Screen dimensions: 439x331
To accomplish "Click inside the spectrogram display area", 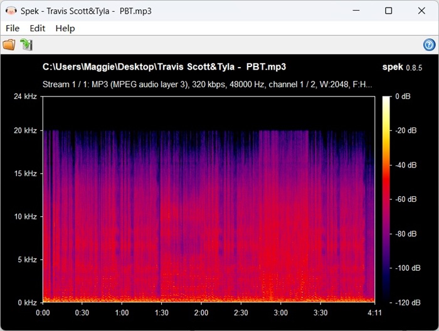I will (209, 199).
